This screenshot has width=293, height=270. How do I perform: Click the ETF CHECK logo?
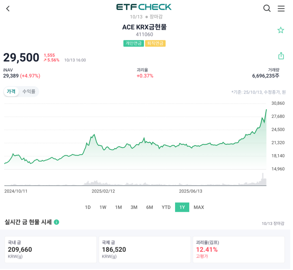point(144,7)
